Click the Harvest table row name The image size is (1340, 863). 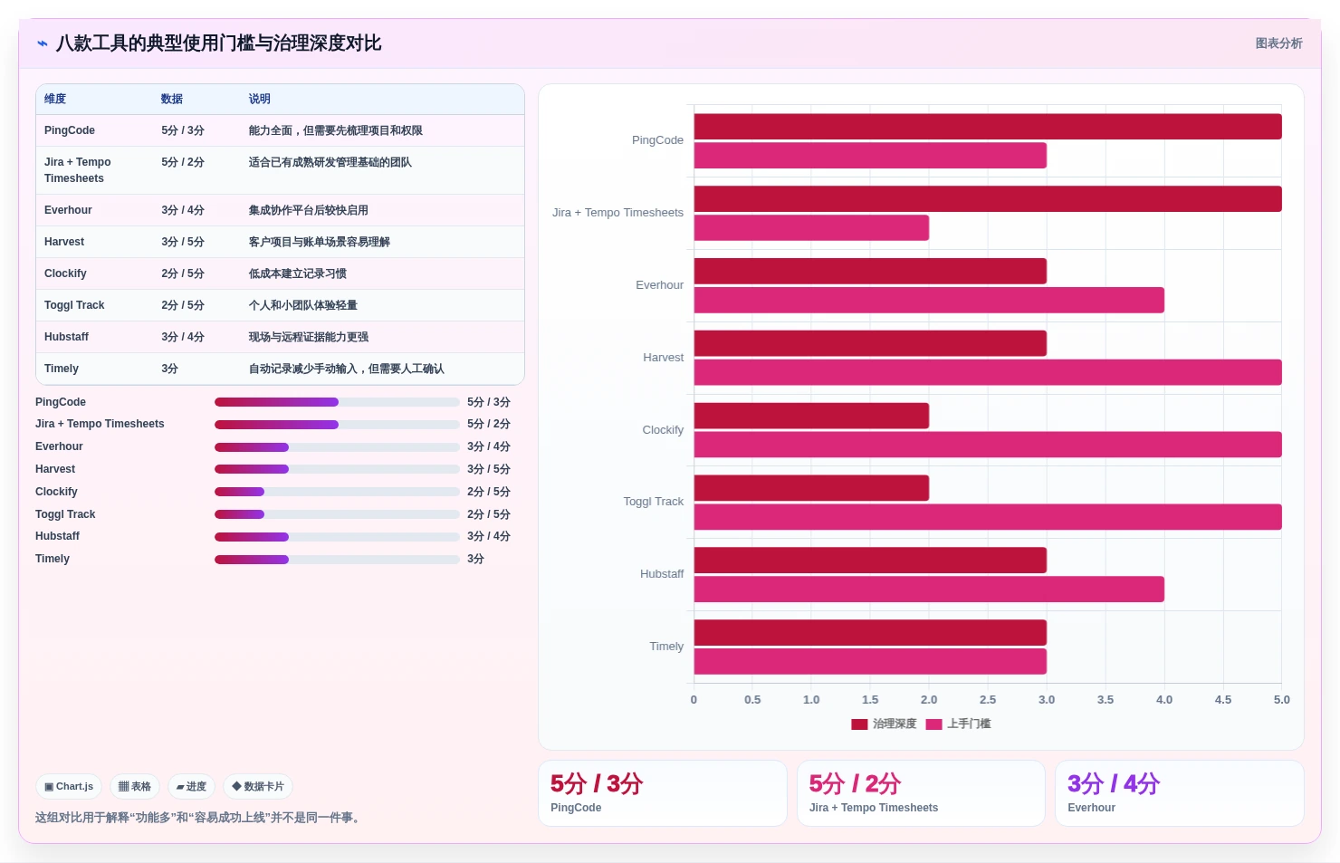click(64, 242)
